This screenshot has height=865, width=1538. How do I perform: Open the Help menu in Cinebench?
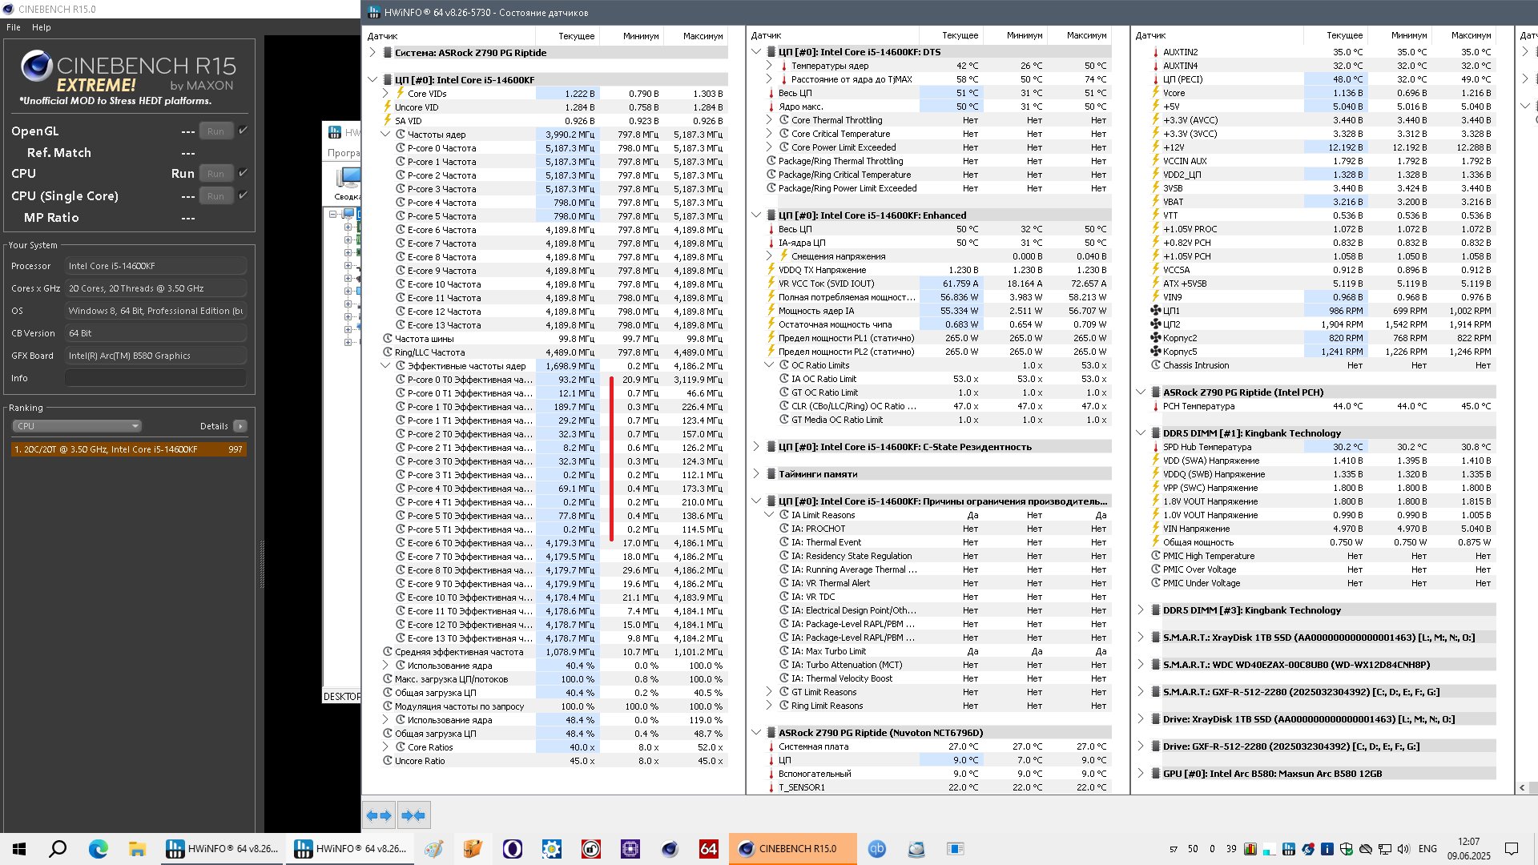pos(42,27)
